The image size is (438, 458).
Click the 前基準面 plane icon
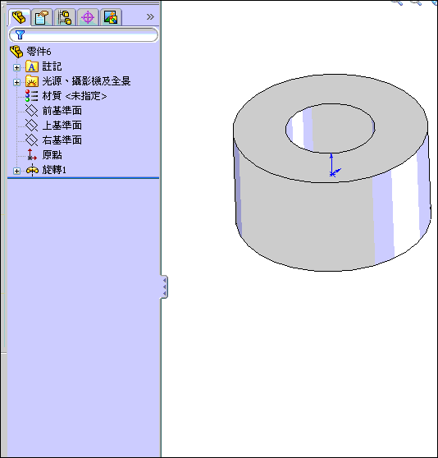[x=31, y=111]
